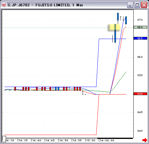
Task: Click the yellow highlighted candlestick
Action: coord(115,33)
